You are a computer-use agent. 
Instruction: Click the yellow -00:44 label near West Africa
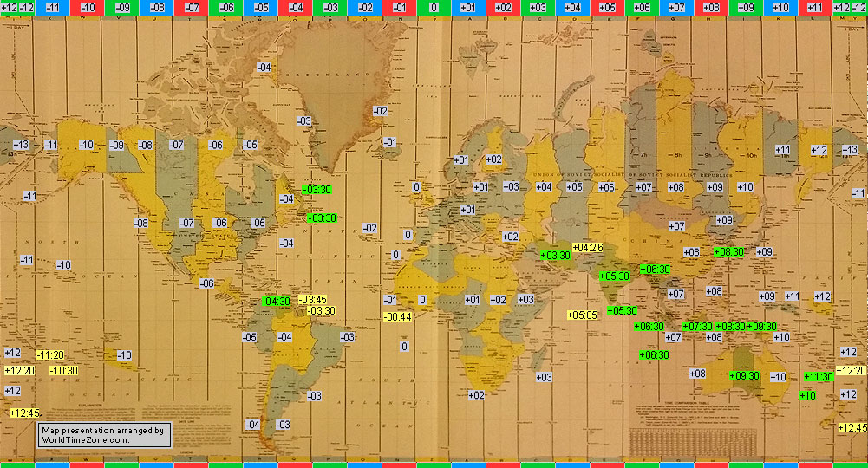coord(398,317)
